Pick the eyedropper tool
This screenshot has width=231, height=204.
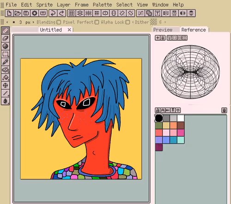click(x=6, y=62)
